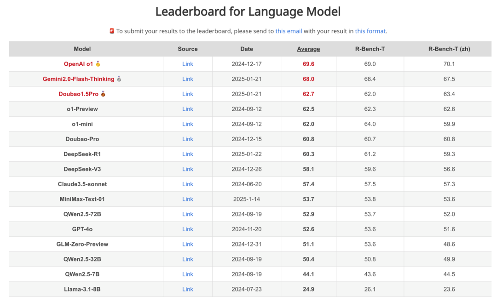Click the red 68.0 average score
Viewport: 497px width, 302px height.
(x=308, y=79)
